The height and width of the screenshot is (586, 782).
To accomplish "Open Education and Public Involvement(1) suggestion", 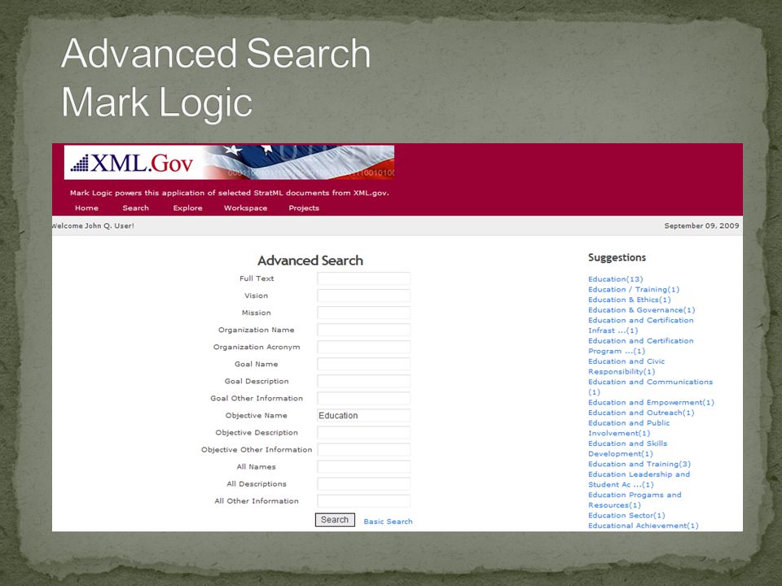I will click(x=629, y=428).
